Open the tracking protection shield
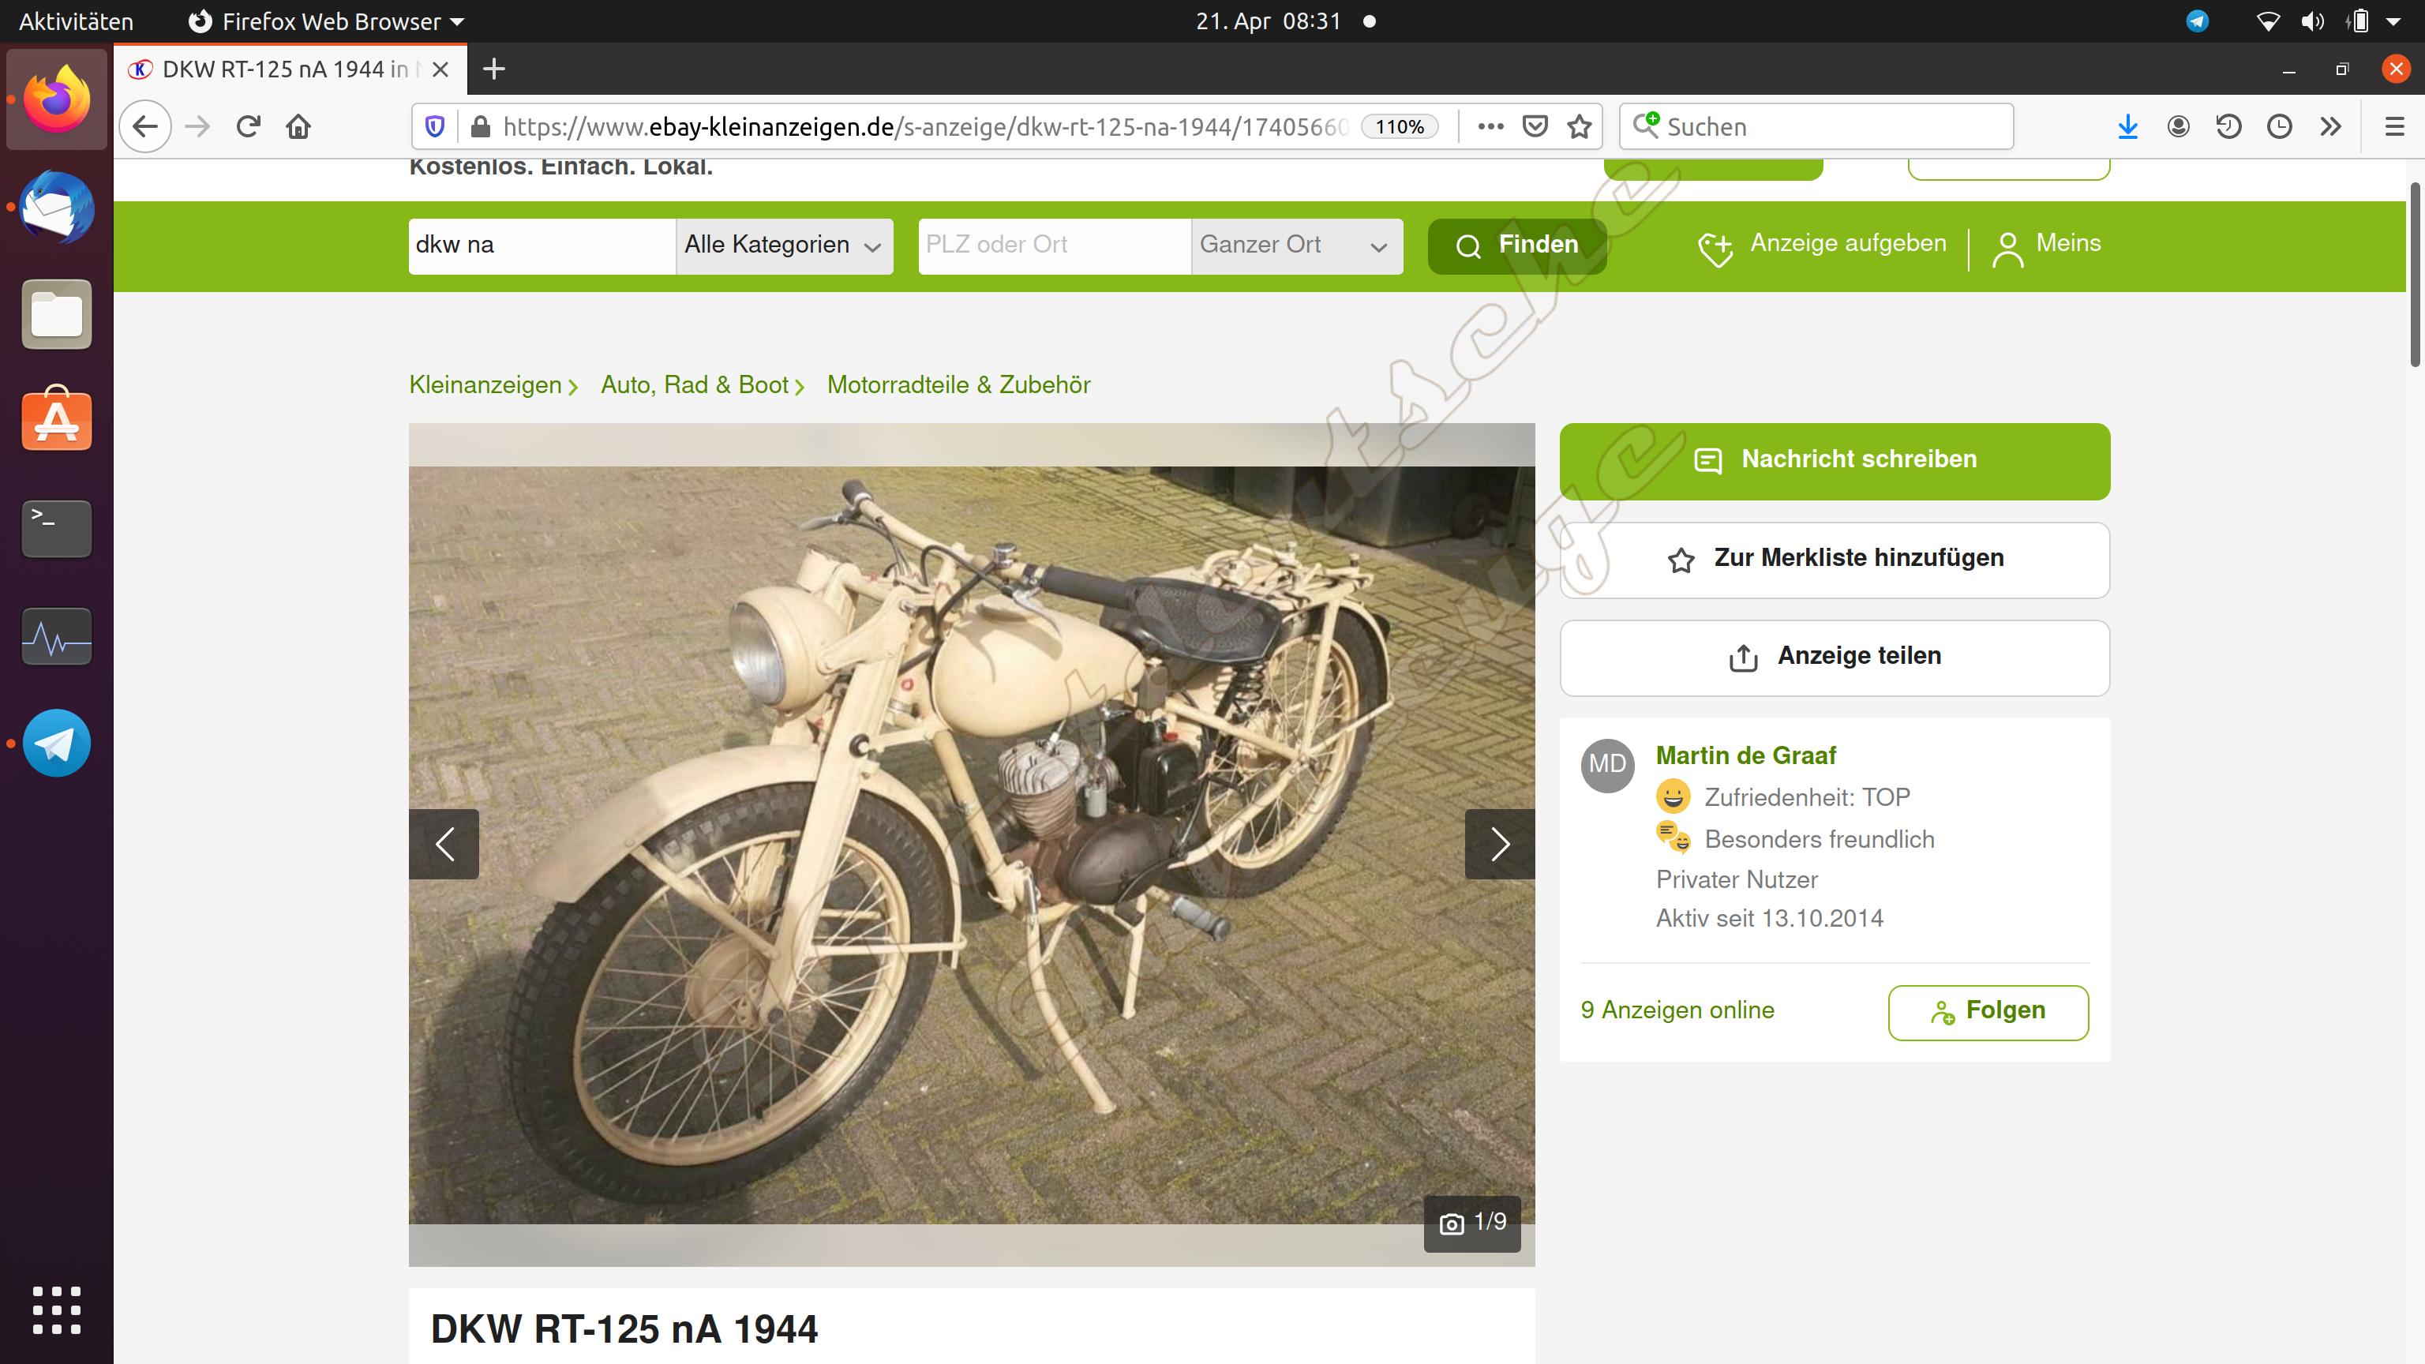Viewport: 2425px width, 1364px height. (x=435, y=126)
